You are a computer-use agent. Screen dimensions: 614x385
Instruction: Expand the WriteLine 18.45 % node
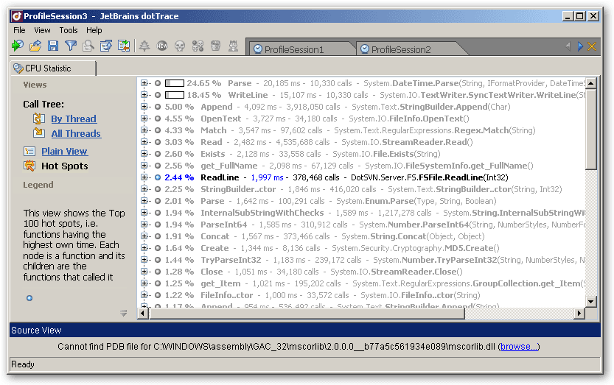[x=144, y=95]
